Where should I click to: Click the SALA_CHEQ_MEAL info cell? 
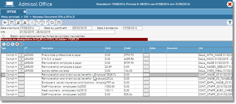[x=215, y=71]
